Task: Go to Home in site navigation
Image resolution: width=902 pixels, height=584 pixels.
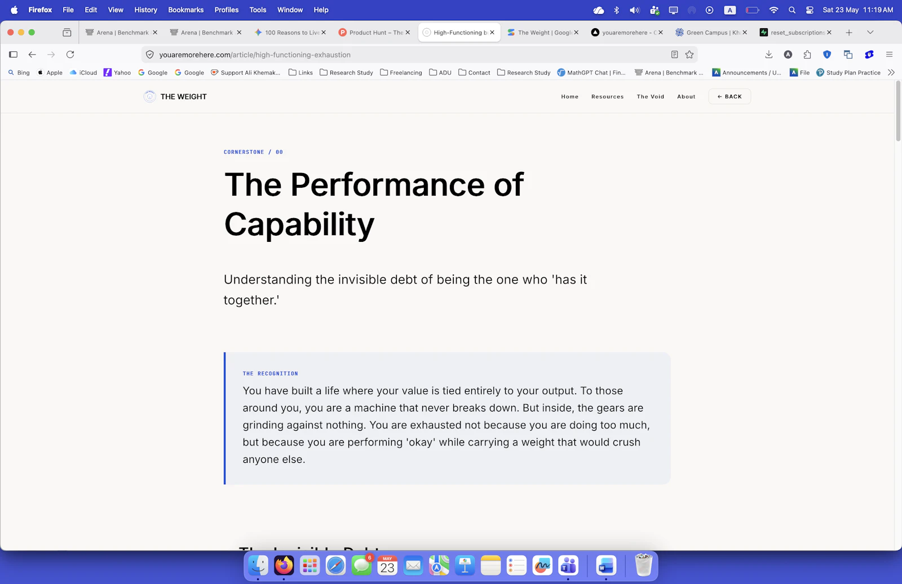Action: [569, 96]
